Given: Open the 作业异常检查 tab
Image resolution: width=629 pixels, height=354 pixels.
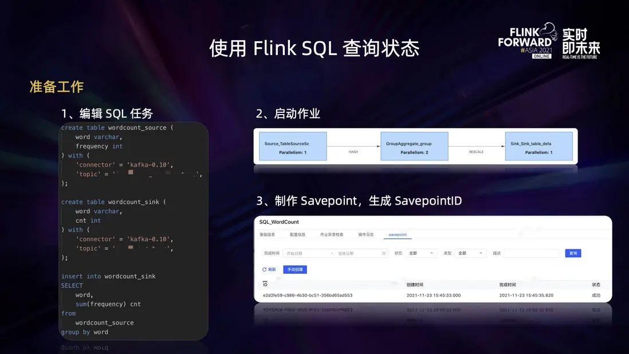Looking at the screenshot, I should [x=332, y=234].
